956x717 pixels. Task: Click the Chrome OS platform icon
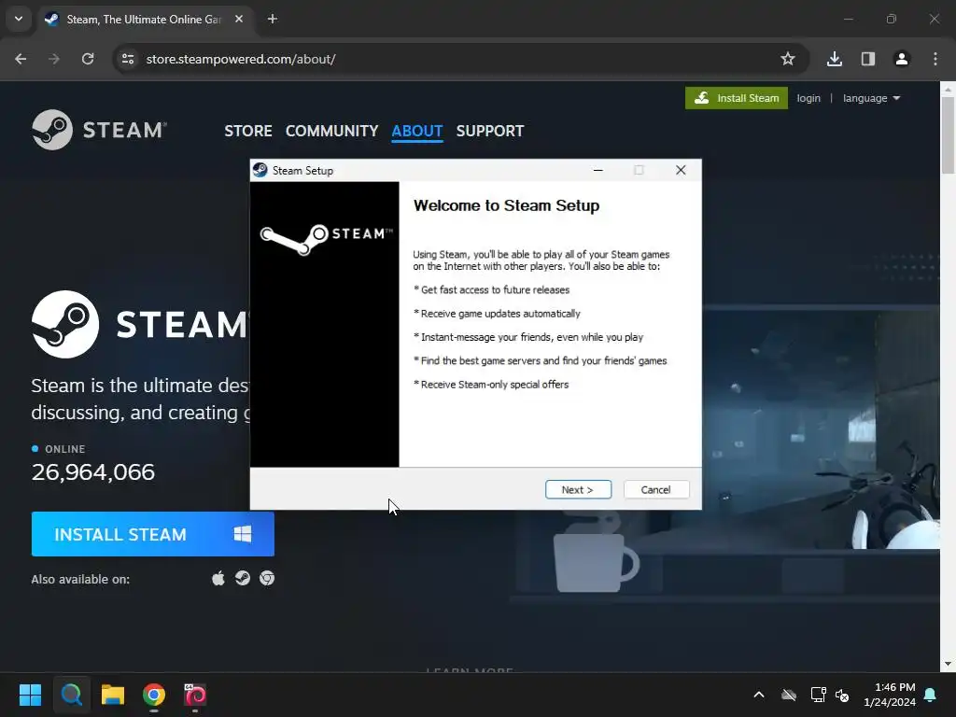click(x=267, y=578)
